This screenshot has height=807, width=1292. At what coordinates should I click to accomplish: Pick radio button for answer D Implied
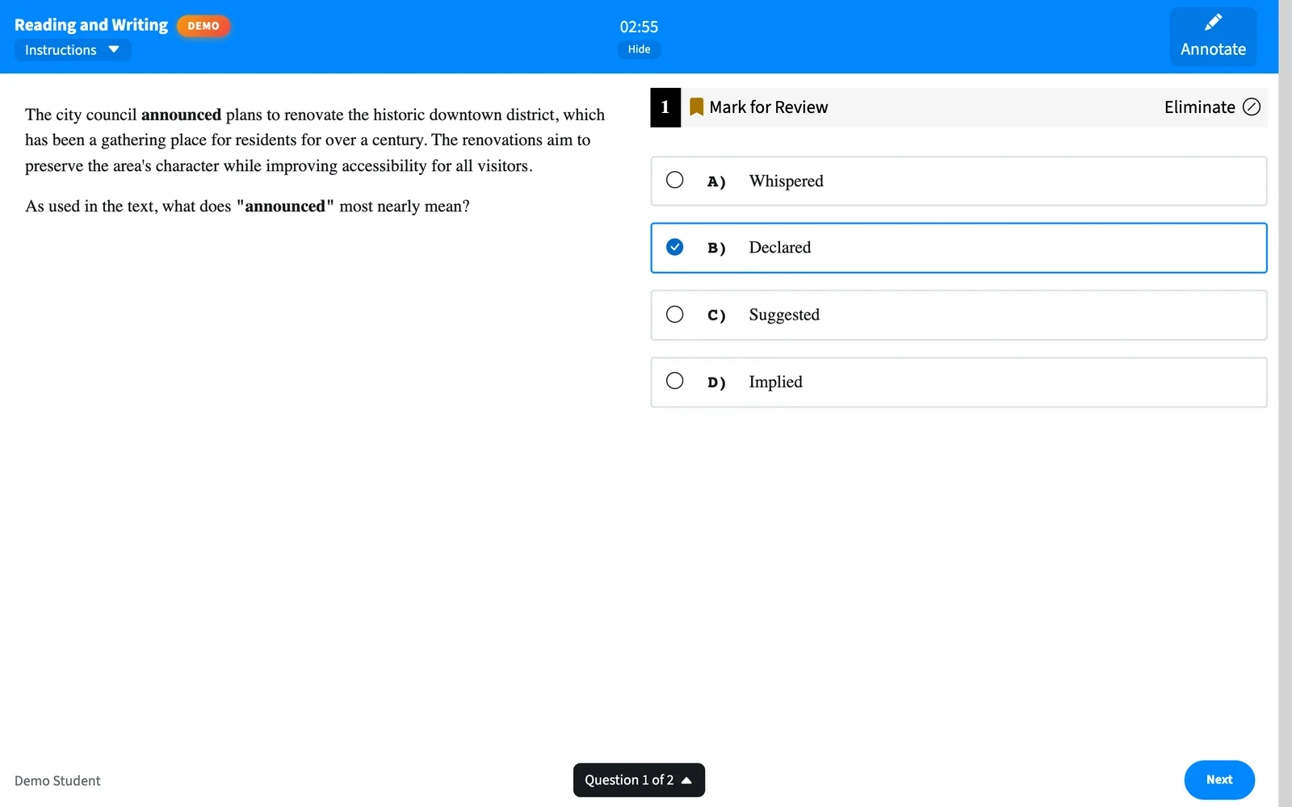click(x=675, y=381)
